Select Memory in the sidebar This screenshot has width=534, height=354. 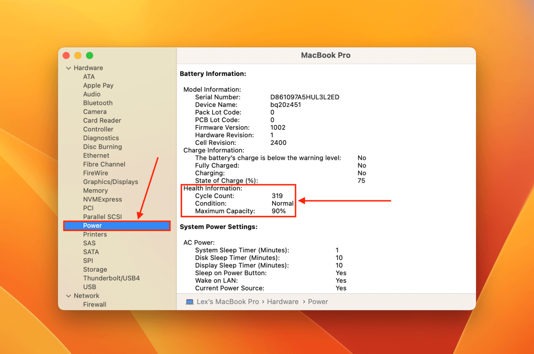pyautogui.click(x=95, y=191)
